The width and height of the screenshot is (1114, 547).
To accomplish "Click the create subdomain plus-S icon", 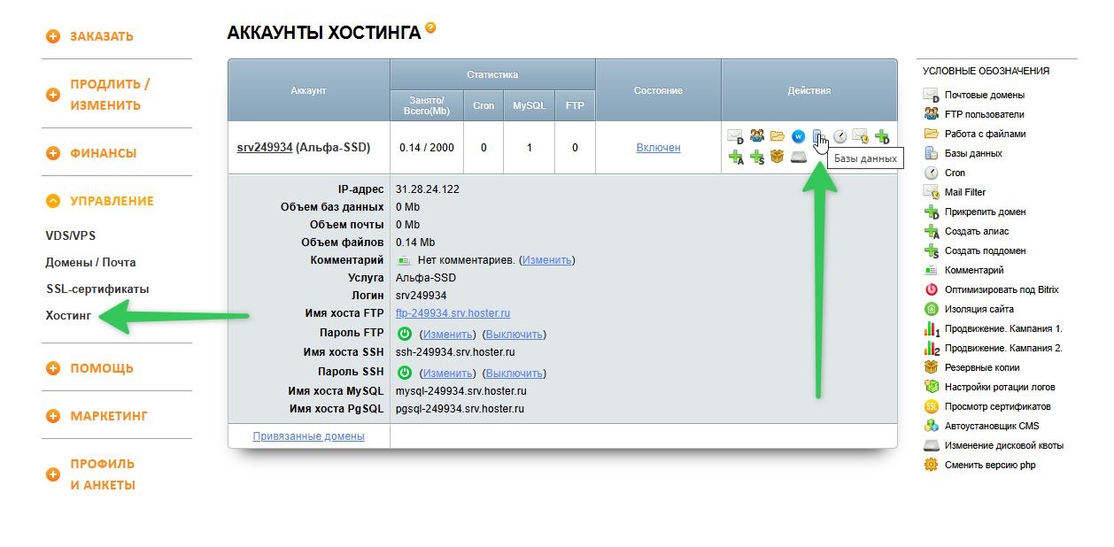I will [757, 158].
